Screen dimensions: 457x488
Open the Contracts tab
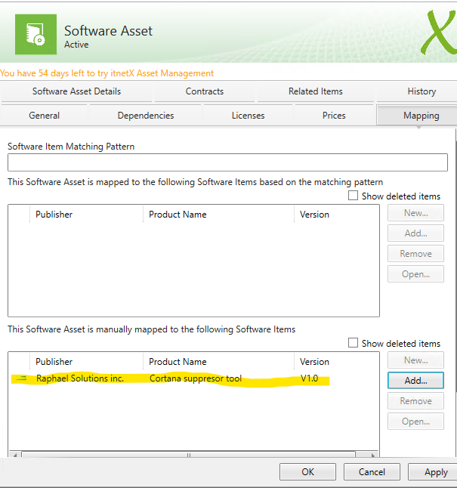205,91
